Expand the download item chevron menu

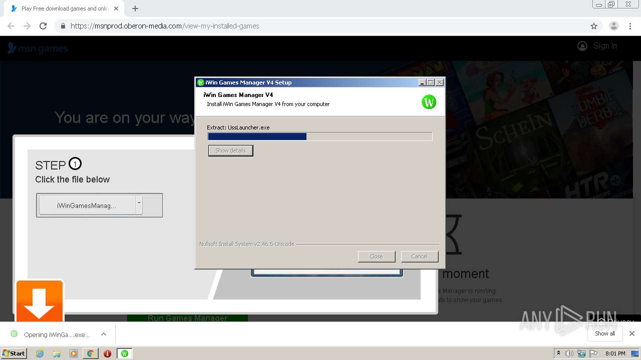tap(104, 334)
